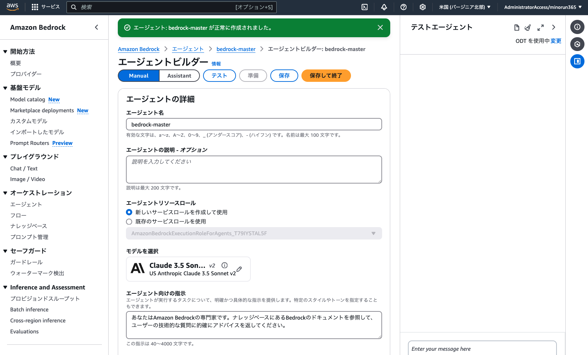Open the AWS home logo
Image resolution: width=588 pixels, height=355 pixels.
click(12, 7)
